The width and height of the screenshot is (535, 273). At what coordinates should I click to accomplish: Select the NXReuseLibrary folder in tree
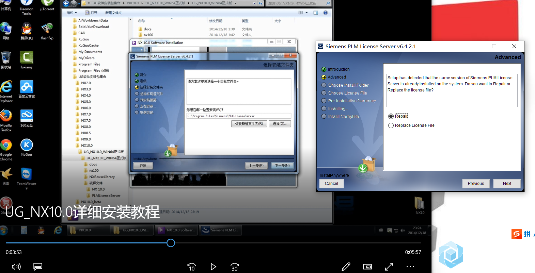point(99,177)
